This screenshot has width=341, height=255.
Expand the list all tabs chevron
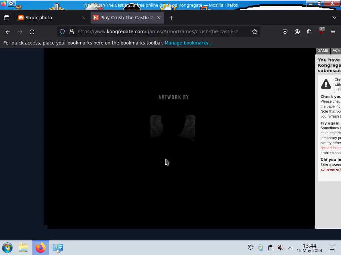tap(334, 18)
